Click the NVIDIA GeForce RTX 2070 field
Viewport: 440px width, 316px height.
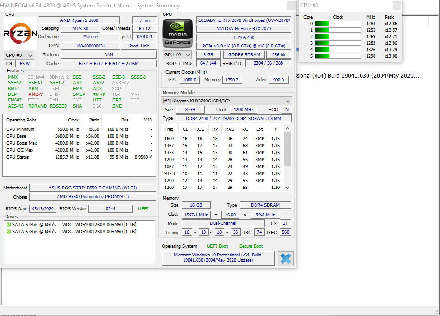click(x=243, y=29)
